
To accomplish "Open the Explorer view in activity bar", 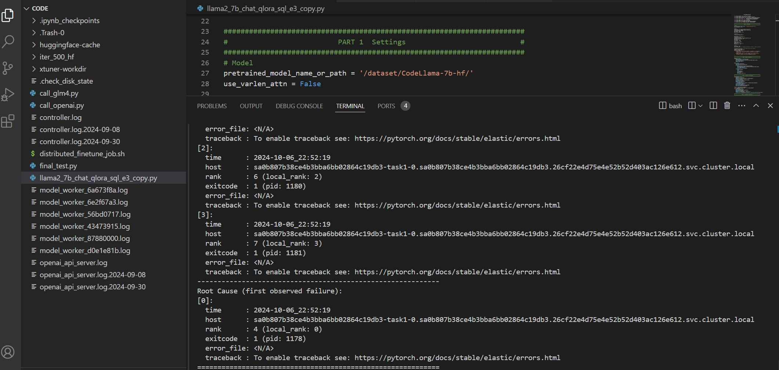I will (x=8, y=15).
